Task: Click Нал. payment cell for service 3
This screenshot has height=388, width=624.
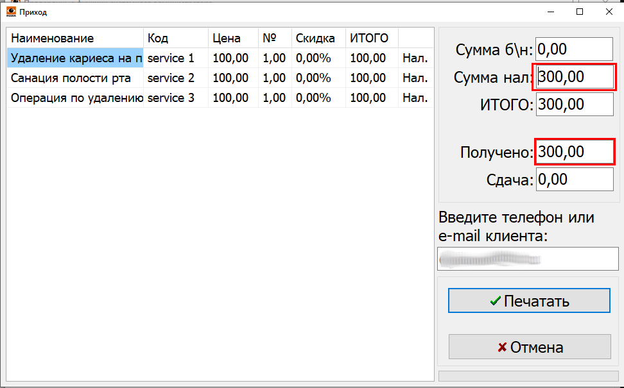Action: pyautogui.click(x=415, y=98)
